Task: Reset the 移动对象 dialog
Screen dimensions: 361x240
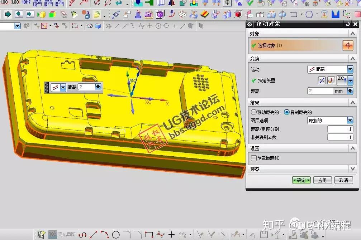Action: (x=347, y=24)
